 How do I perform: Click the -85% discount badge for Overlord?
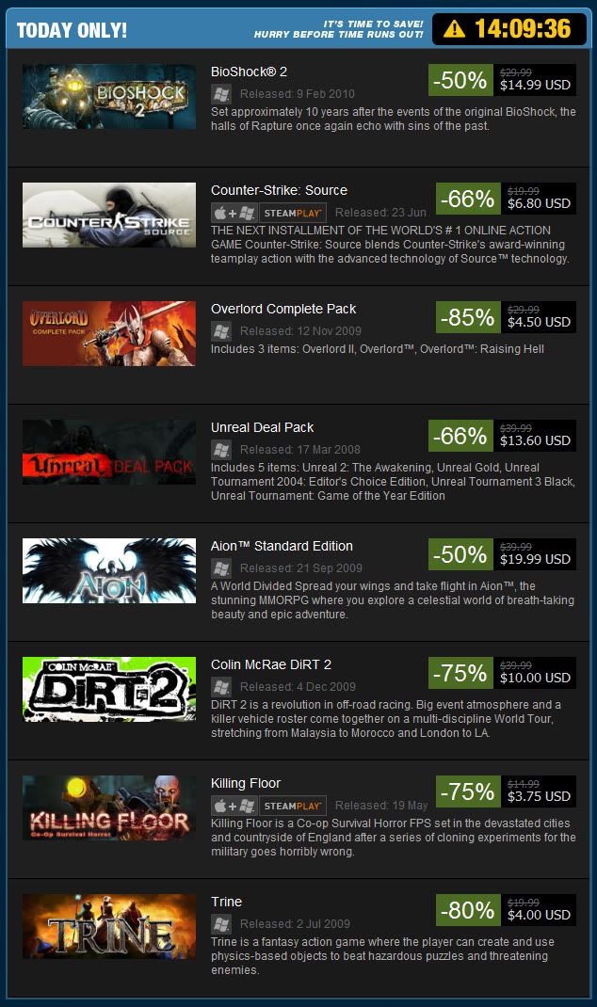point(468,317)
